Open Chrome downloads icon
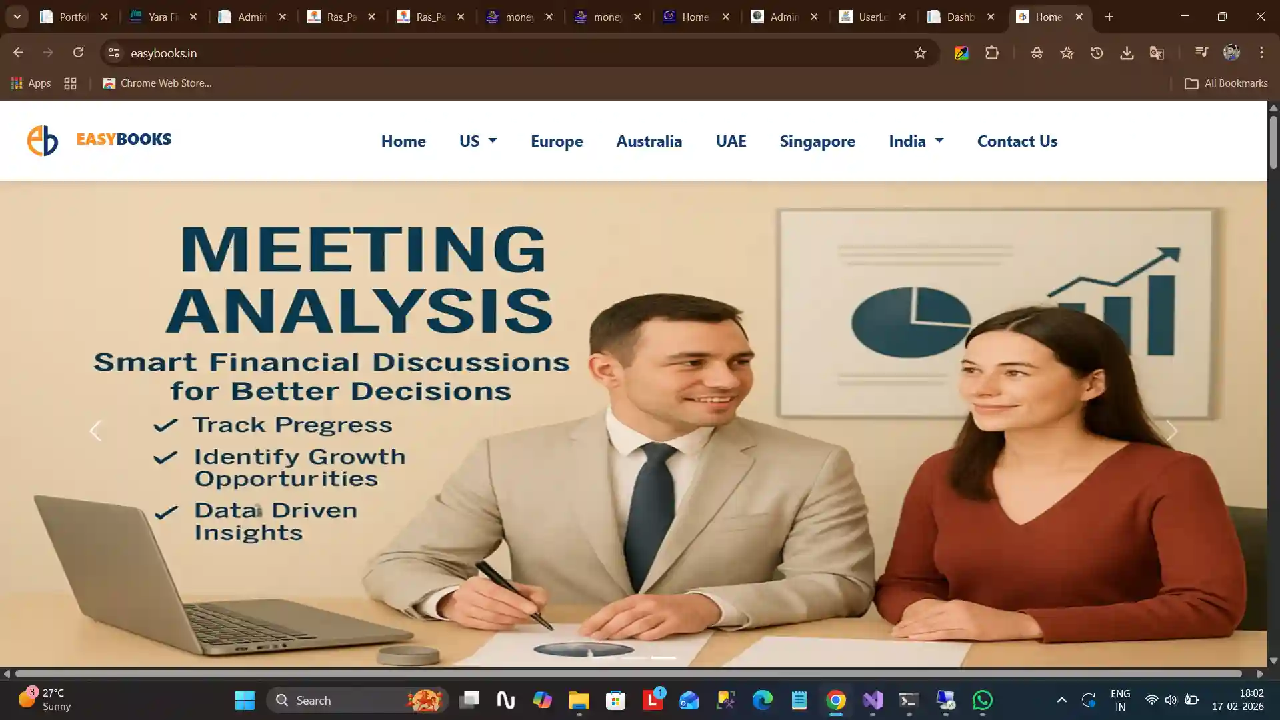This screenshot has height=720, width=1280. [1127, 53]
